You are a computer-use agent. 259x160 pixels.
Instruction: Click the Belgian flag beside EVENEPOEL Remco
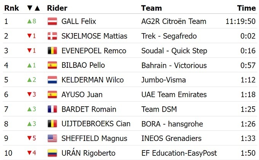(52, 51)
